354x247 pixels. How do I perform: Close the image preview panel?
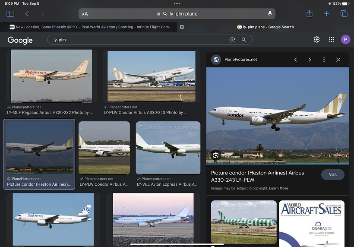[x=338, y=60]
